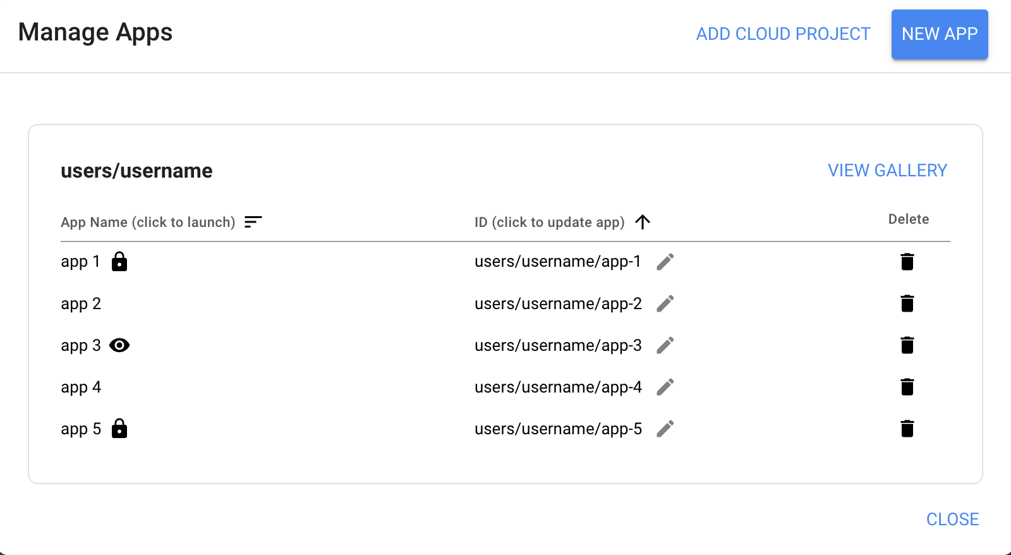1011x555 pixels.
Task: Click the ID (click to update app) header
Action: [x=549, y=222]
